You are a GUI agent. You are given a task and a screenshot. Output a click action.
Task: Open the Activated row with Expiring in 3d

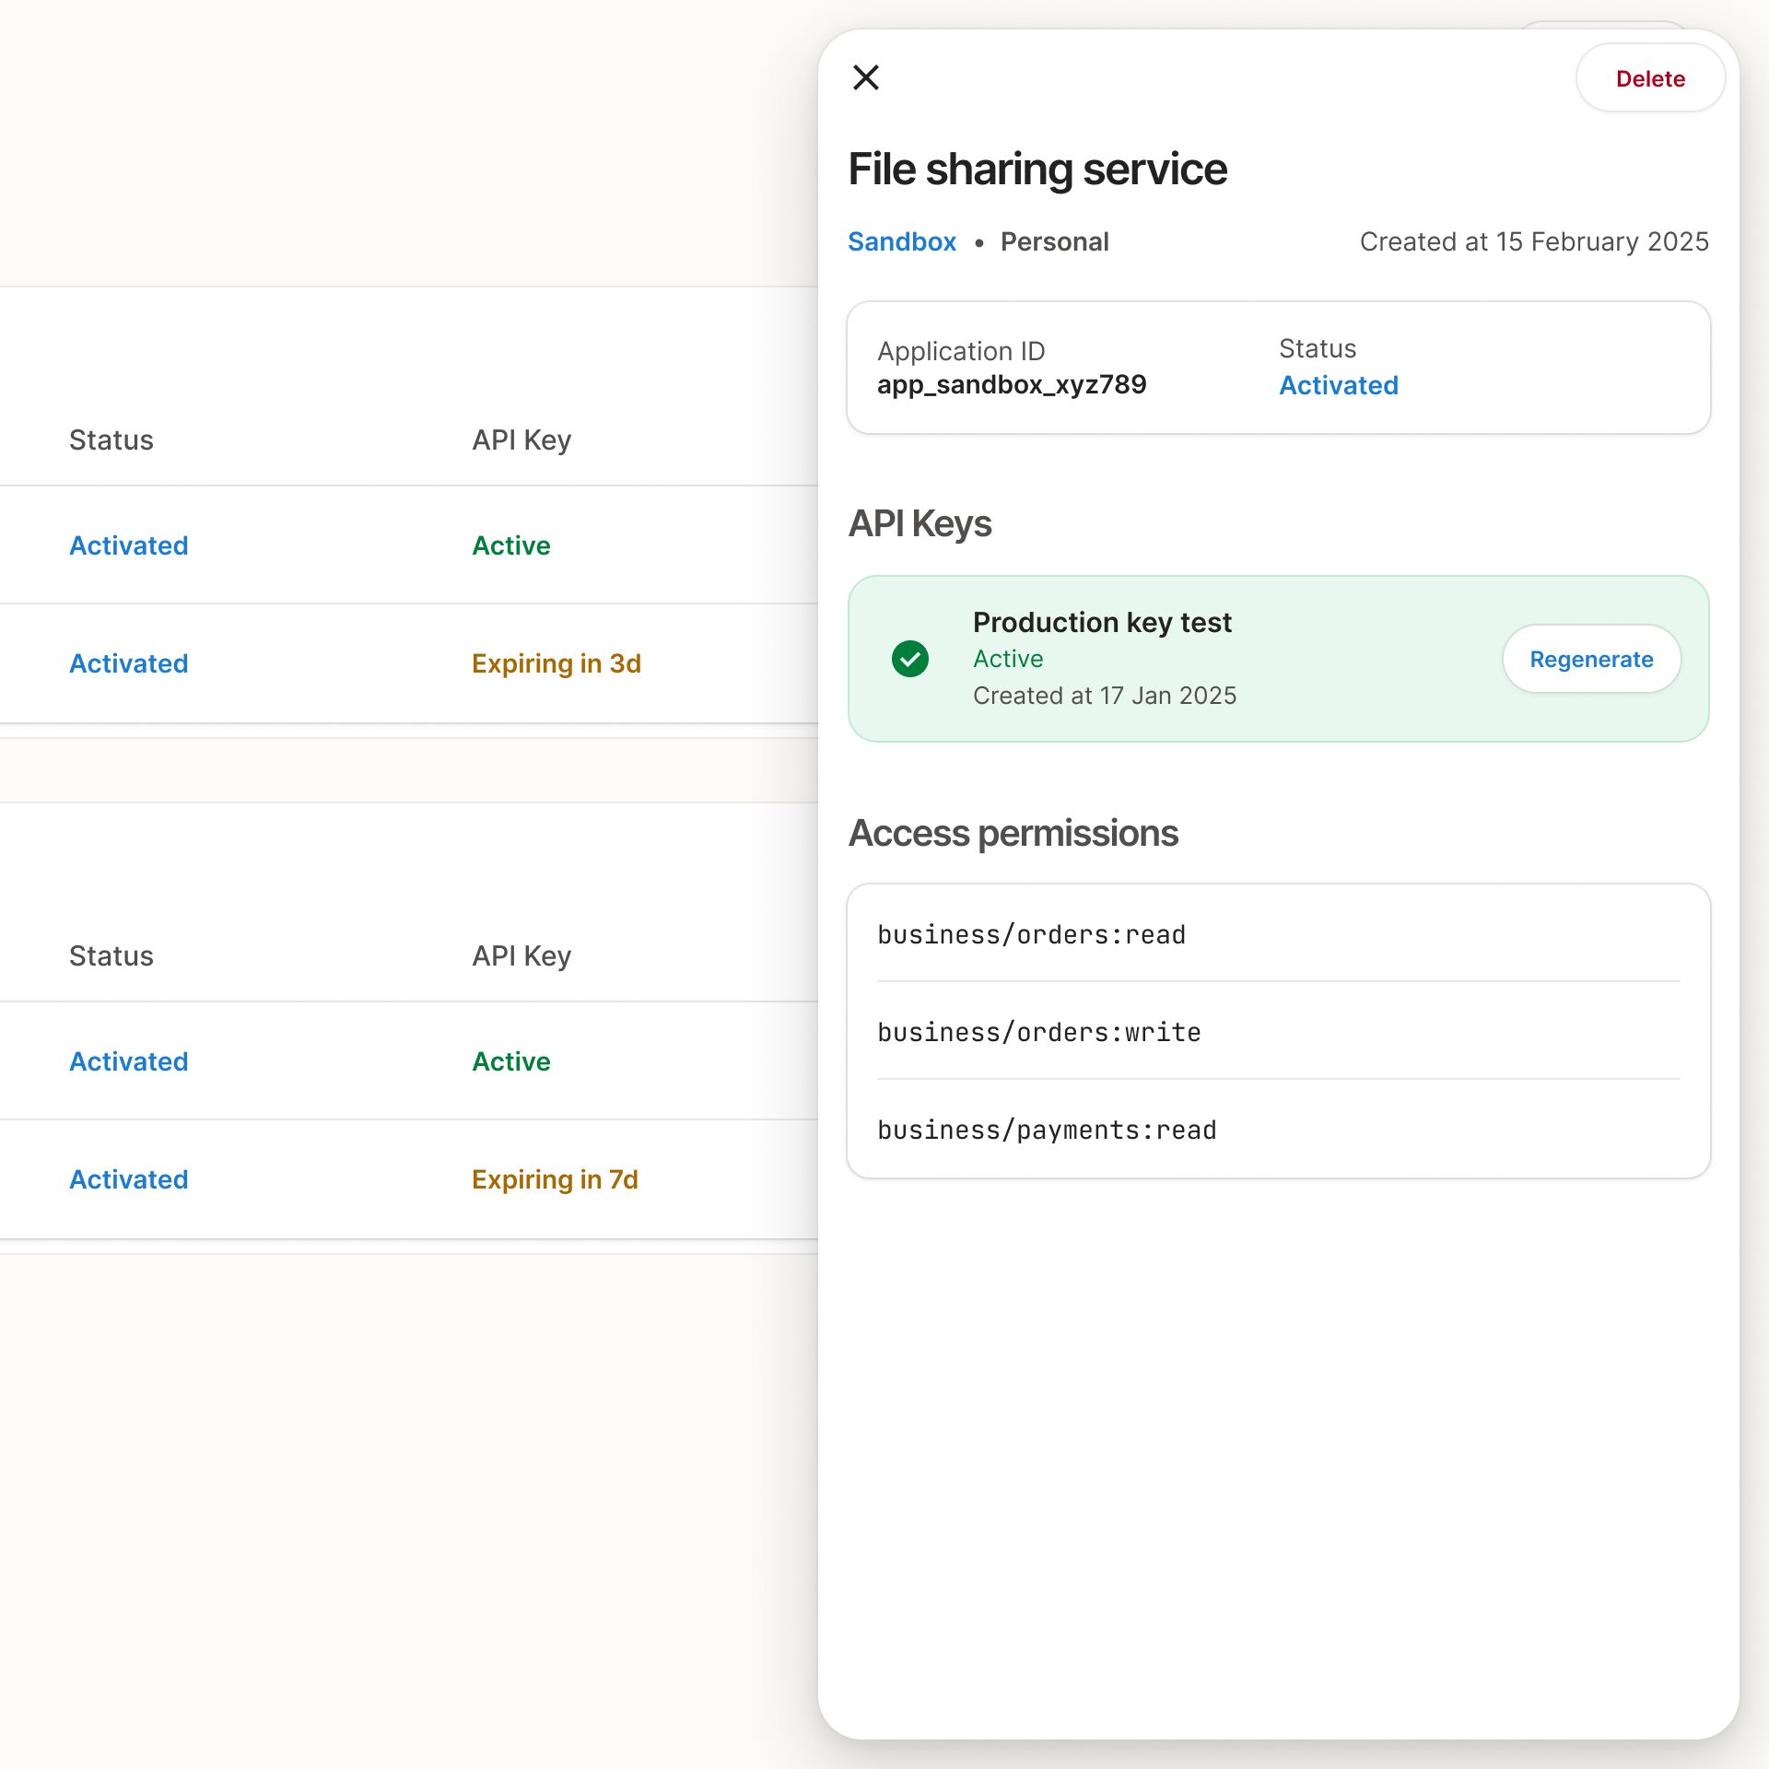[x=409, y=663]
